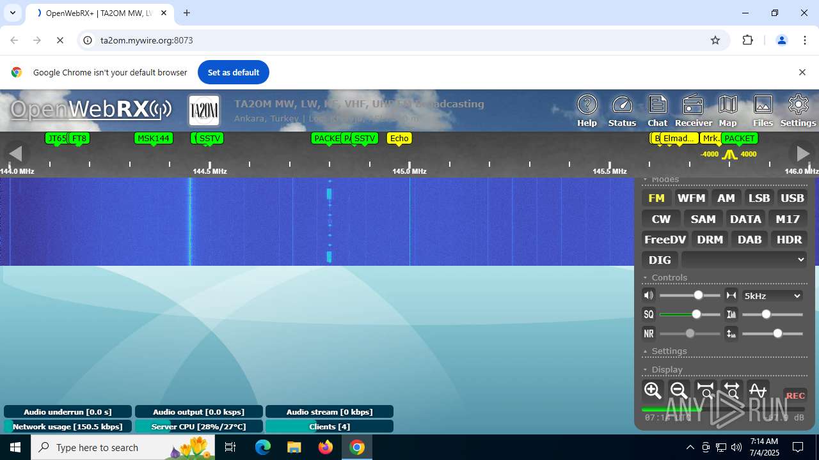Show the Receiver panel icon
Viewport: 819px width, 460px height.
click(x=693, y=111)
